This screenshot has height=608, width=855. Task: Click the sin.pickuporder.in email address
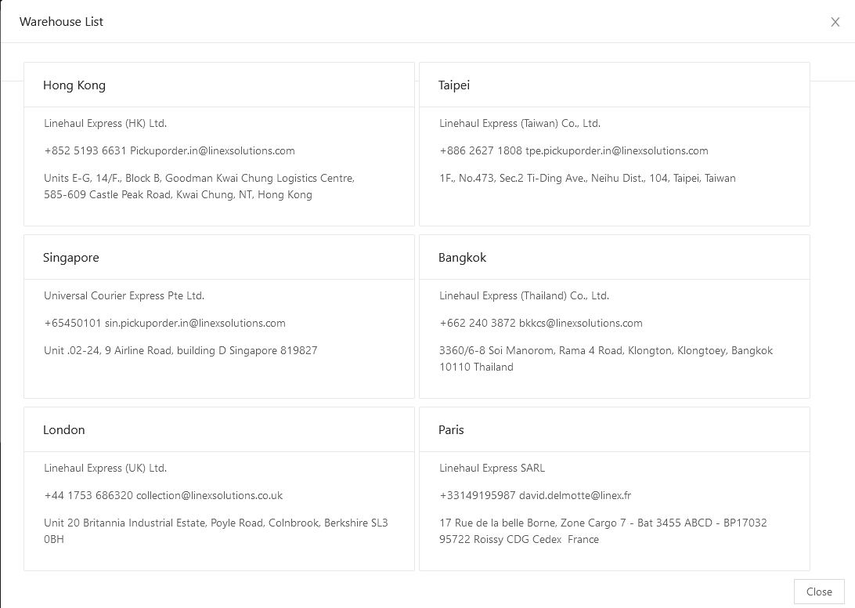(195, 323)
